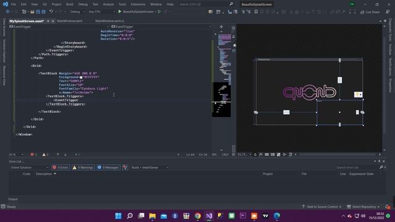Image resolution: width=395 pixels, height=222 pixels.
Task: Toggle the 0 Warnings filter
Action: click(x=83, y=167)
